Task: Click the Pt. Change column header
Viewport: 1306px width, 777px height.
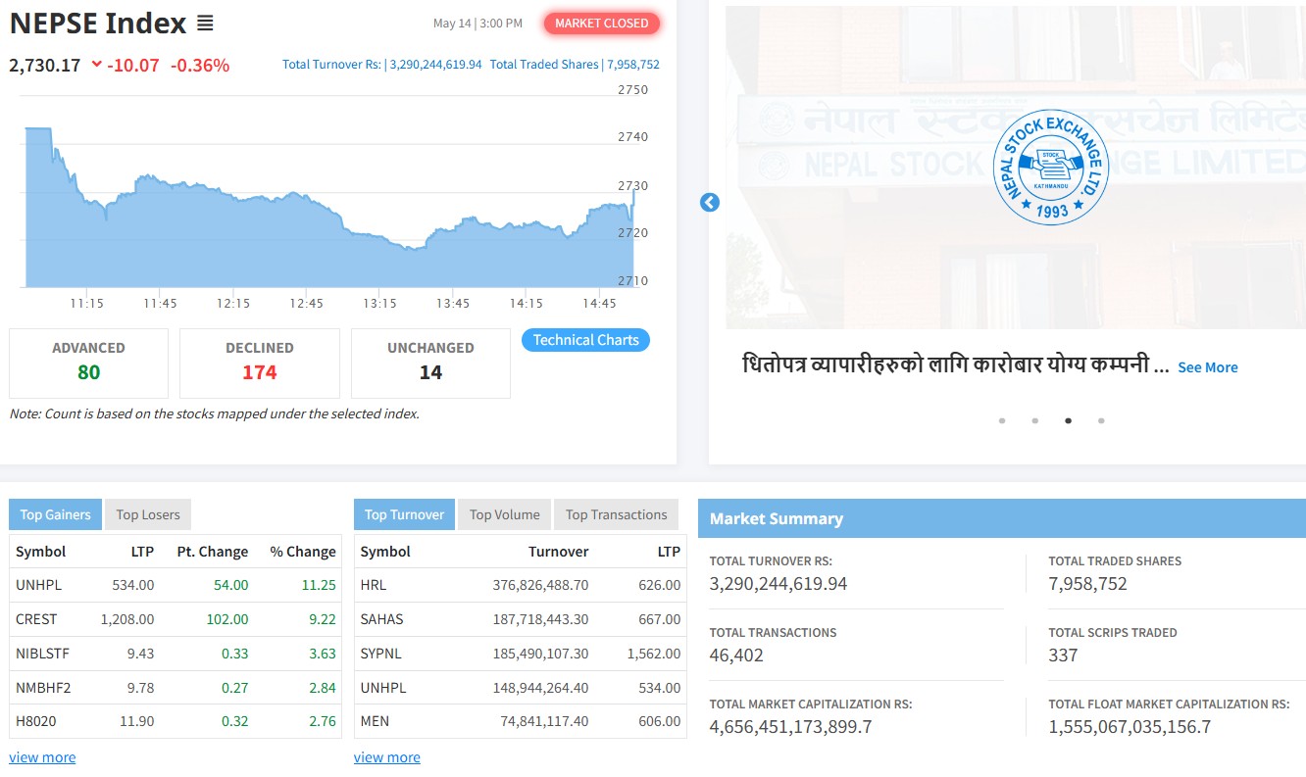Action: coord(213,551)
